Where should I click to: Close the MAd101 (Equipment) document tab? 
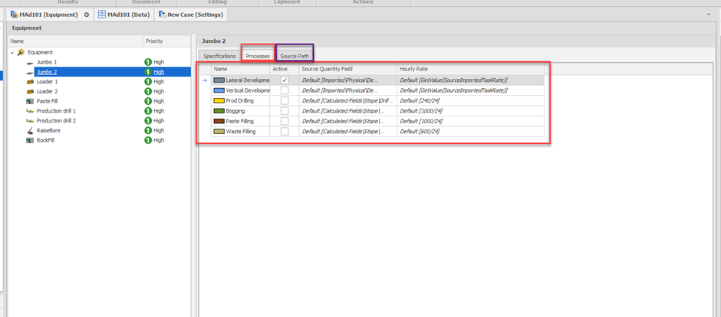pyautogui.click(x=87, y=15)
